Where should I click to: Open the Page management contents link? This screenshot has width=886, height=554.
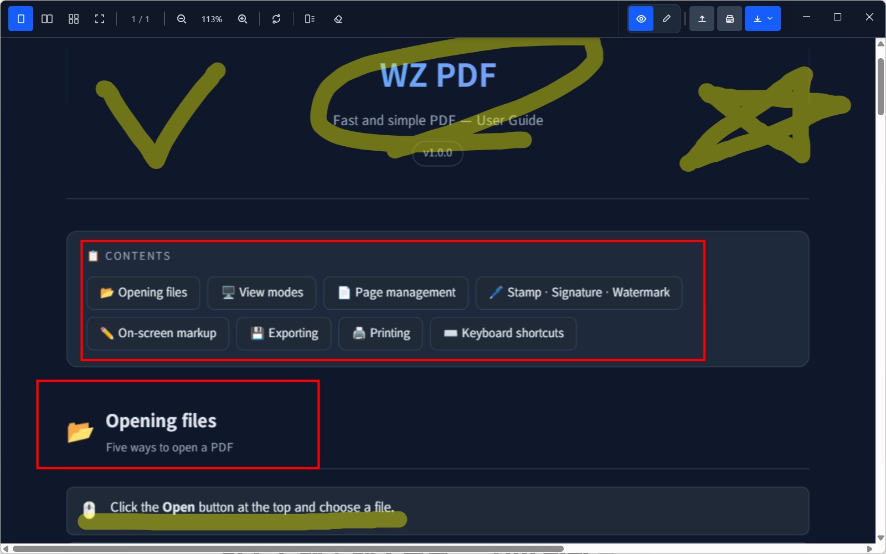396,293
